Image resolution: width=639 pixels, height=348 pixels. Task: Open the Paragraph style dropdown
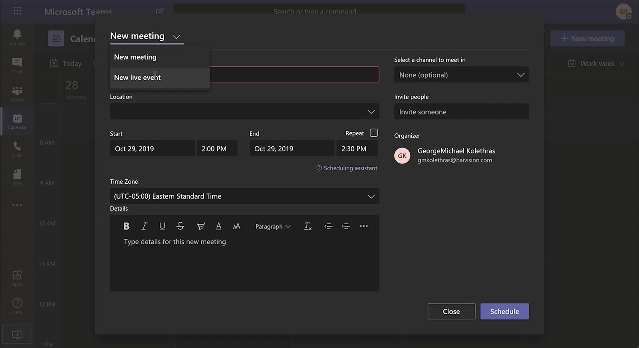pos(273,226)
